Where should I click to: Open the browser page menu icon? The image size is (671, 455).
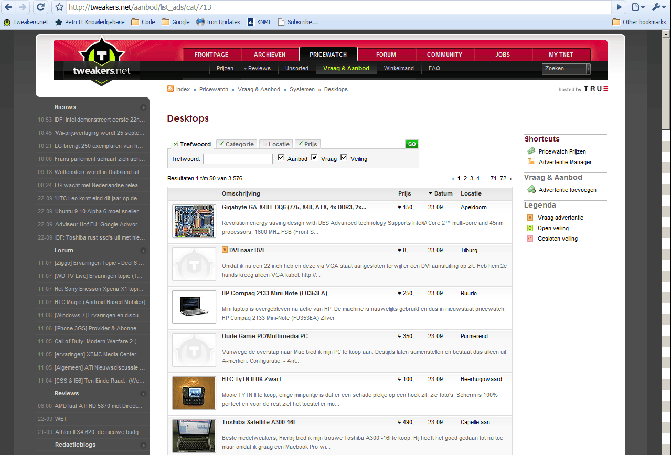(x=637, y=7)
